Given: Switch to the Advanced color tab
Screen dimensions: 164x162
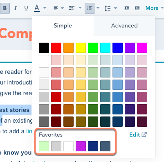Looking at the screenshot, I should (x=124, y=26).
